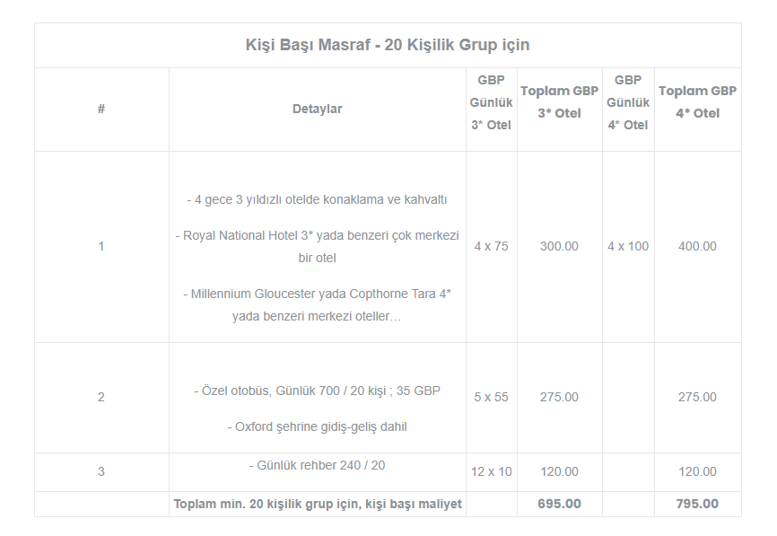Select the 5 x 55 bus cost cell
Image resolution: width=777 pixels, height=536 pixels.
491,397
